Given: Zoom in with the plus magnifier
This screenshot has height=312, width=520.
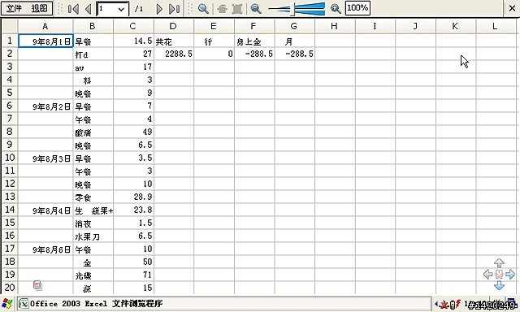Looking at the screenshot, I should [336, 9].
